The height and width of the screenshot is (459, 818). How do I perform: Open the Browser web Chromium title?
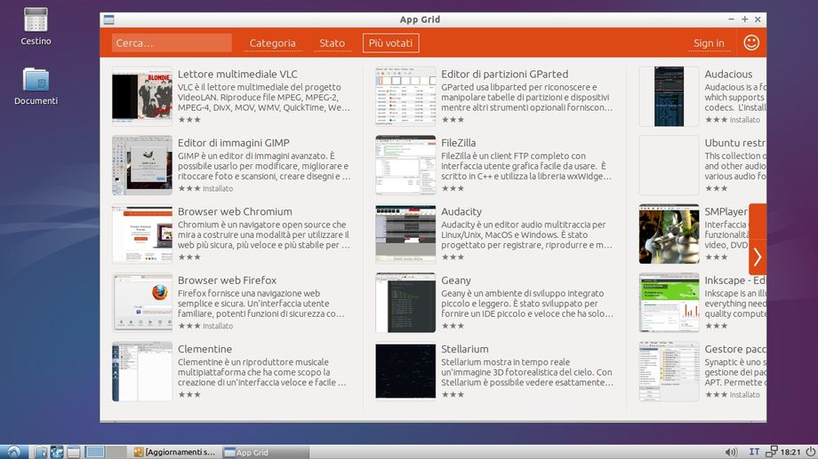(x=235, y=211)
